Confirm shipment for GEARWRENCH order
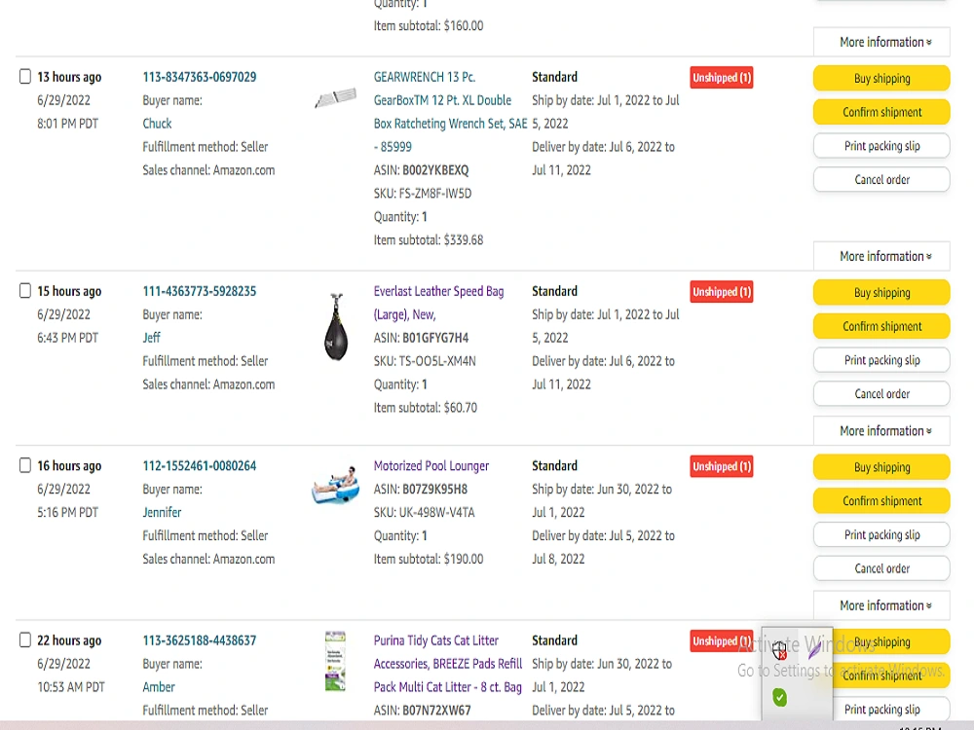 [x=881, y=112]
